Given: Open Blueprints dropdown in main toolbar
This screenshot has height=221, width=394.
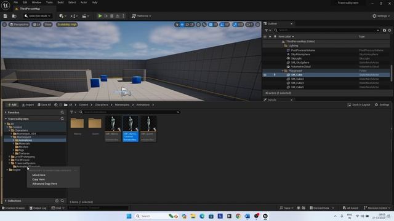Looking at the screenshot, I should pyautogui.click(x=74, y=16).
